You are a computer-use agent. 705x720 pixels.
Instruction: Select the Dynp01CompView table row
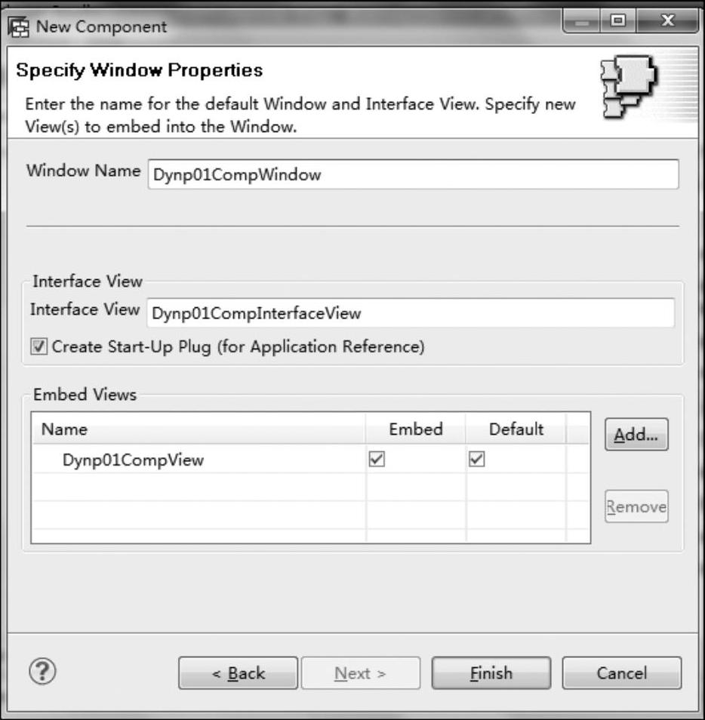[310, 459]
